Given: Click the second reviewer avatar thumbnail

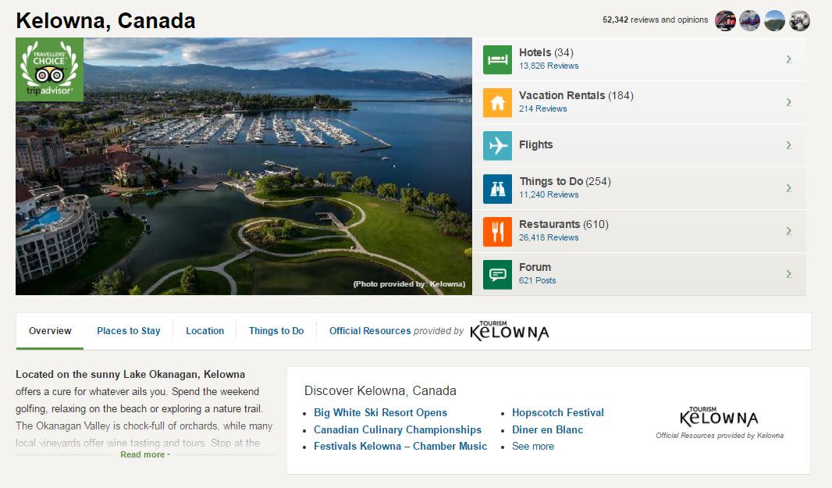Looking at the screenshot, I should pyautogui.click(x=750, y=21).
